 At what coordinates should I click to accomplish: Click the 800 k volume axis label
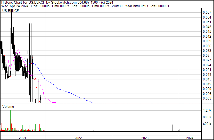click(x=207, y=117)
